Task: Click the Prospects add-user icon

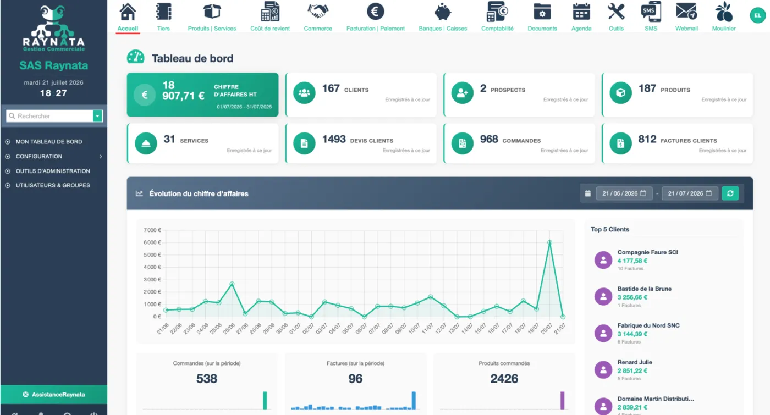Action: click(x=462, y=93)
